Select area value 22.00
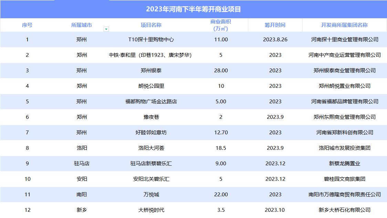The height and width of the screenshot is (218, 387). (221, 195)
